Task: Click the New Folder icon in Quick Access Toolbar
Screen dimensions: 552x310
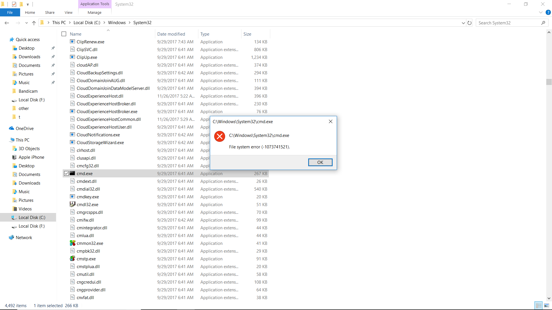Action: [x=21, y=4]
